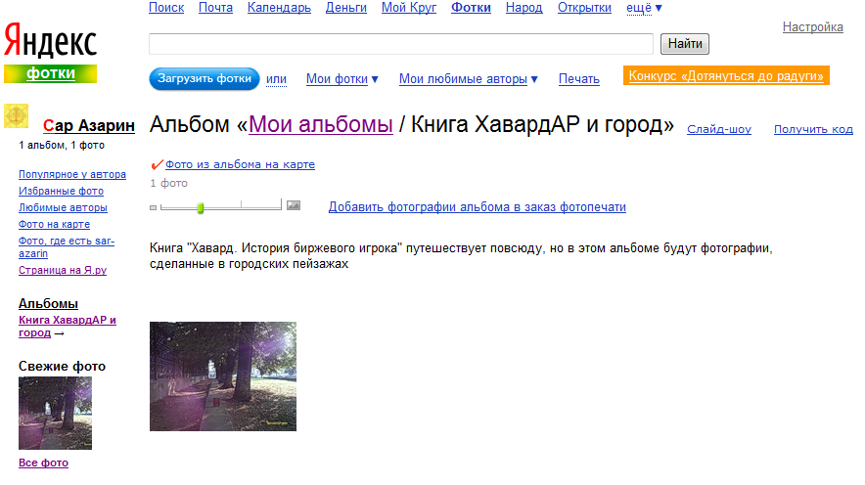Open Сар Азарин profile link

89,126
